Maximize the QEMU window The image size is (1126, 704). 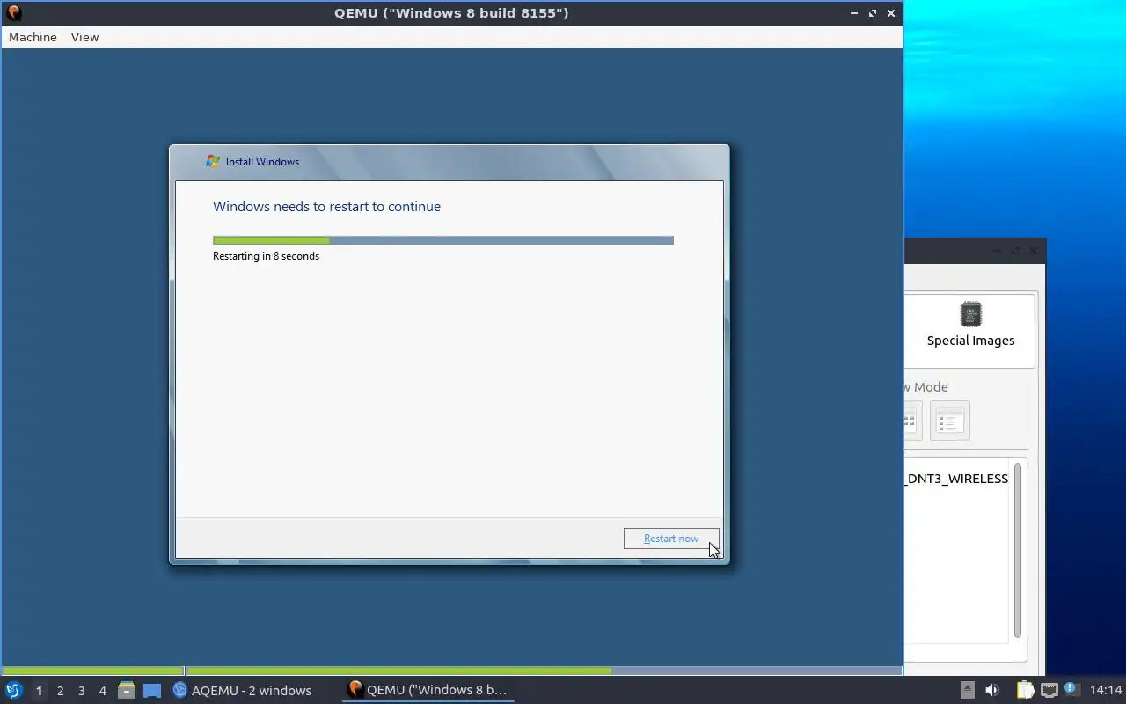[x=873, y=13]
